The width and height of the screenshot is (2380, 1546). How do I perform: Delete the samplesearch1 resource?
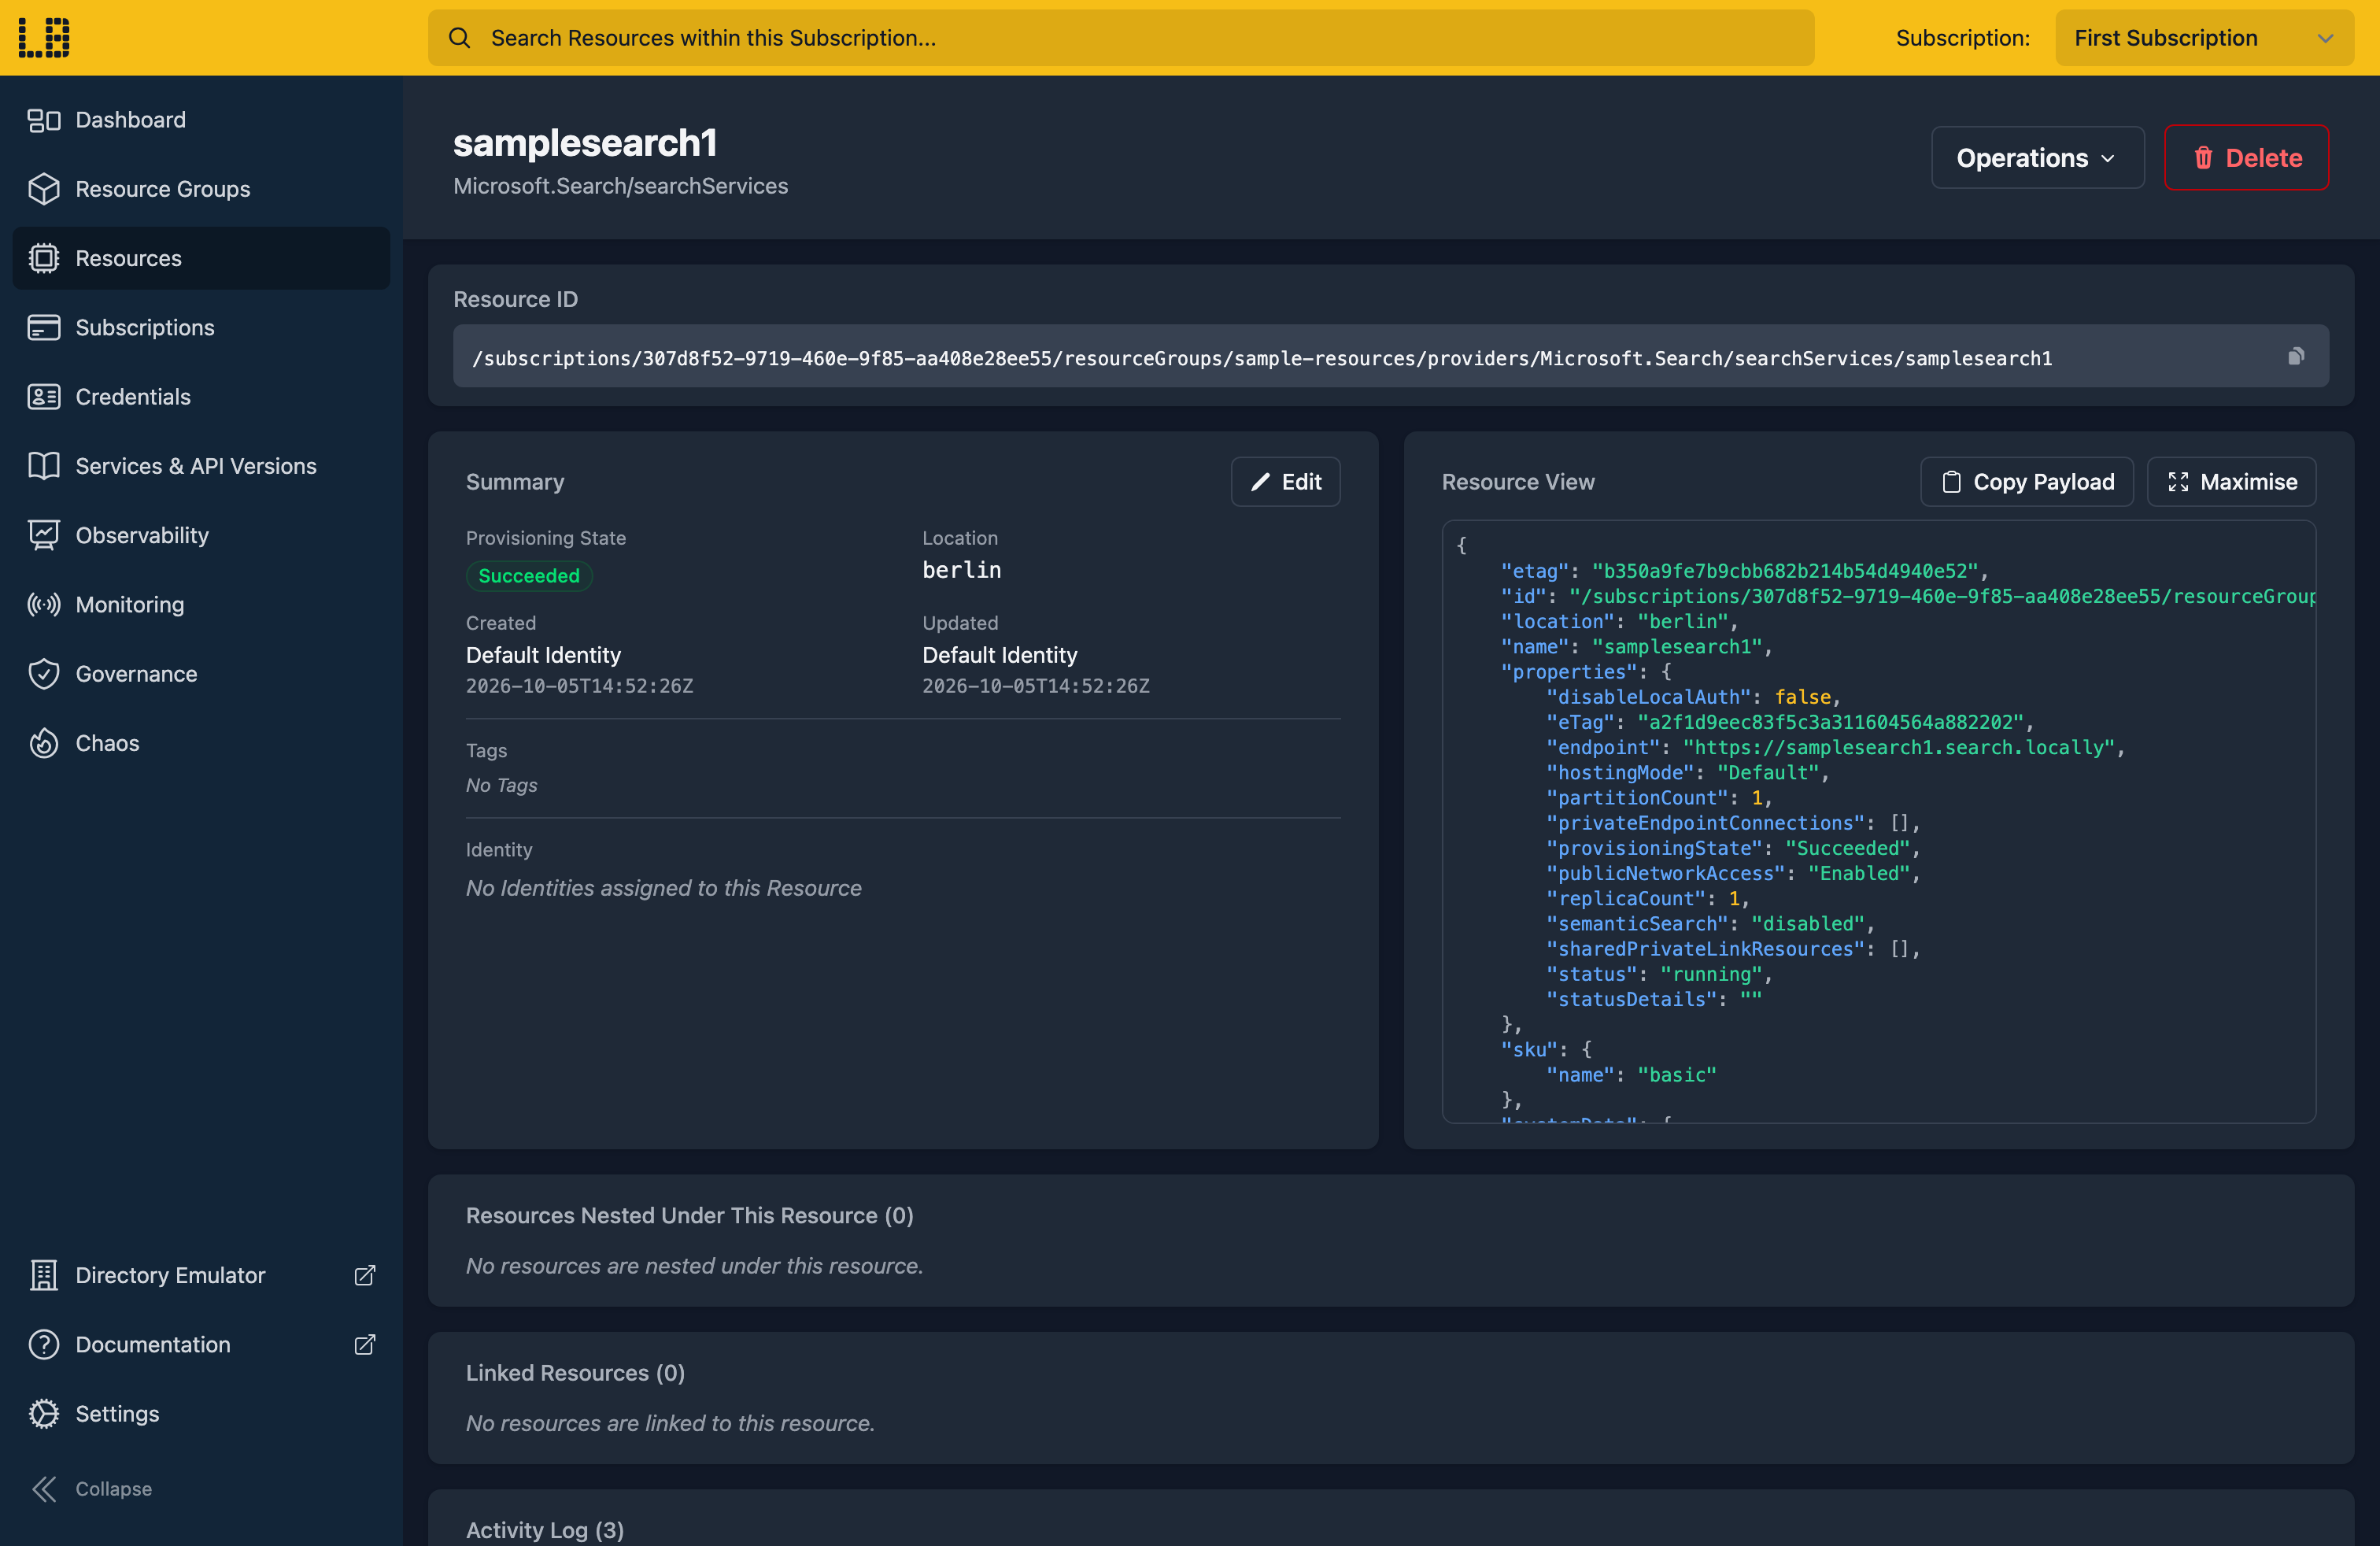pos(2246,157)
